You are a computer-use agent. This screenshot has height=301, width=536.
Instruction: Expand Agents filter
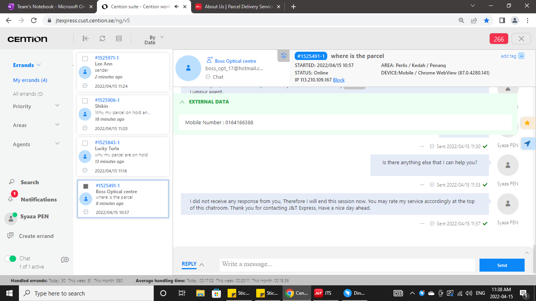pyautogui.click(x=57, y=143)
